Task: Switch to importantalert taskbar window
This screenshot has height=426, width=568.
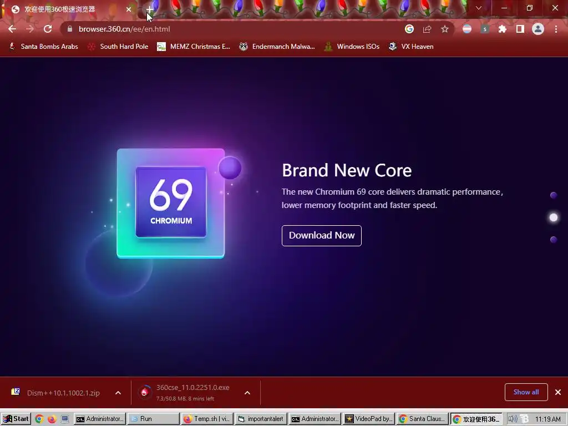Action: click(x=261, y=419)
